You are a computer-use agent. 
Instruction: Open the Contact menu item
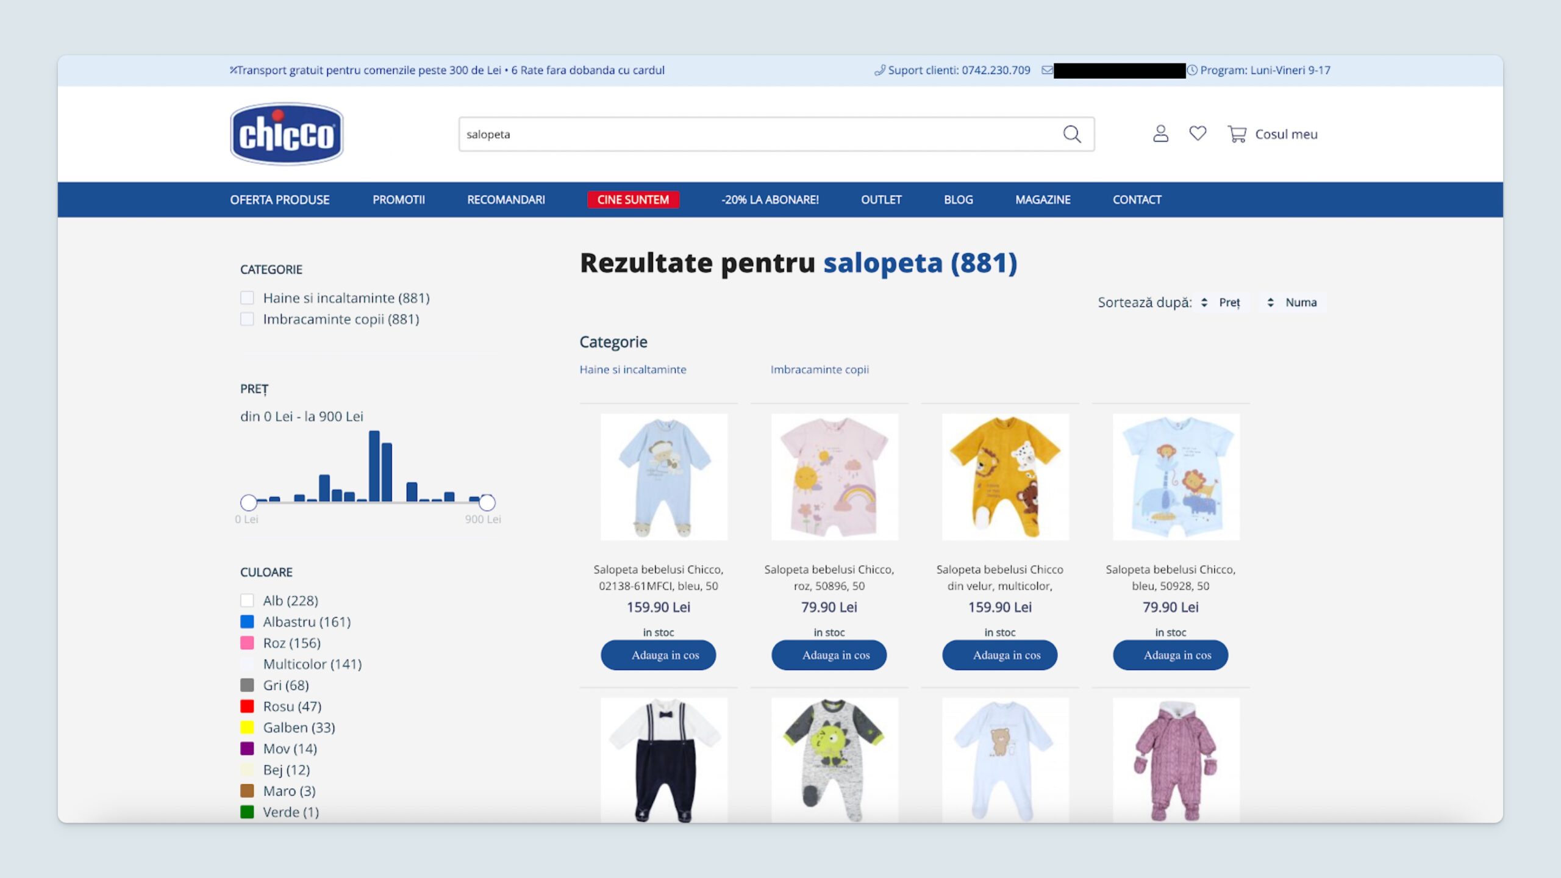point(1137,200)
